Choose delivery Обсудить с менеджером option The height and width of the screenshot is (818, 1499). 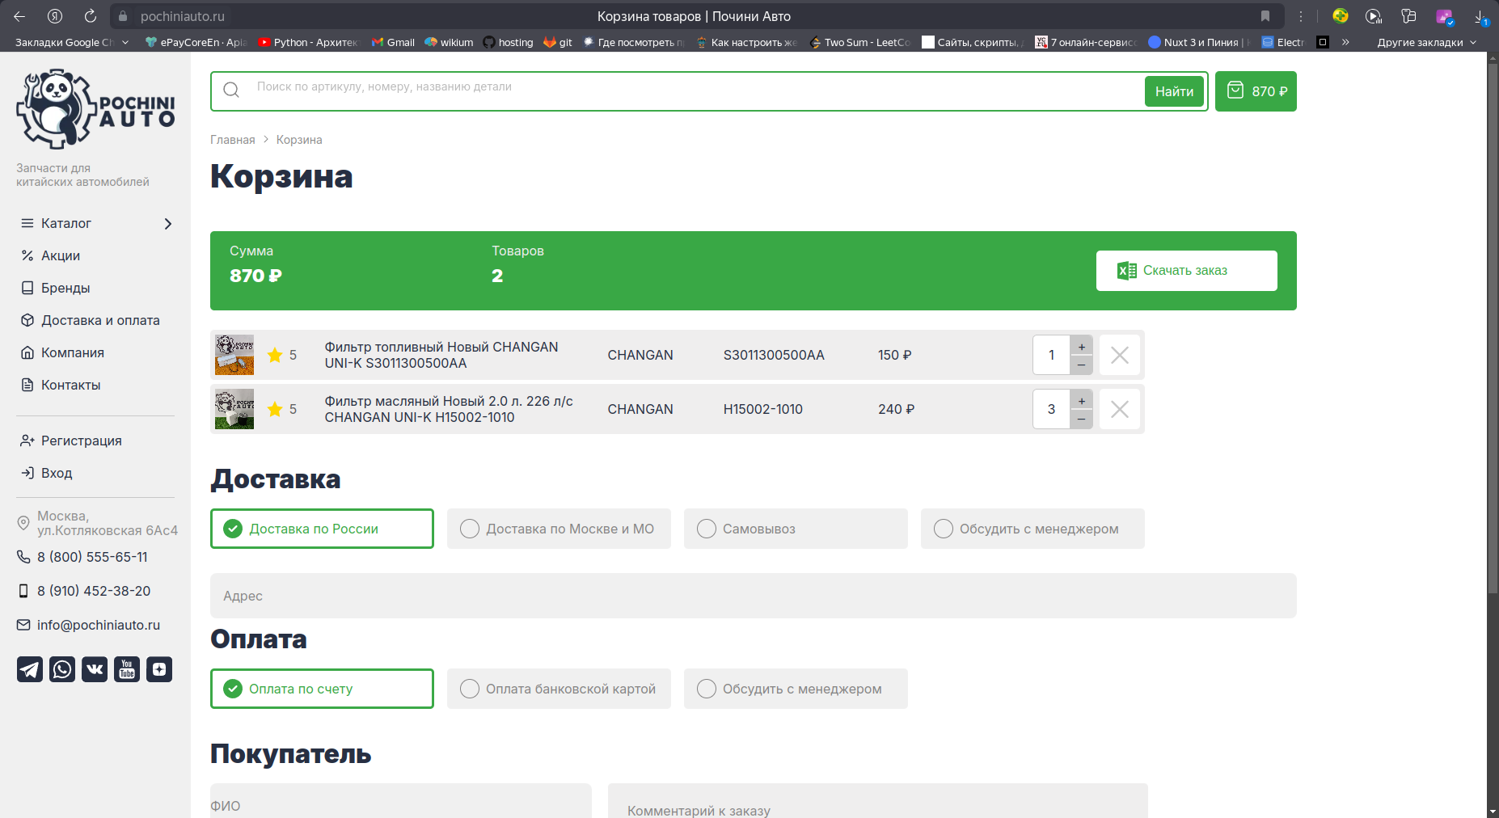pos(1032,529)
